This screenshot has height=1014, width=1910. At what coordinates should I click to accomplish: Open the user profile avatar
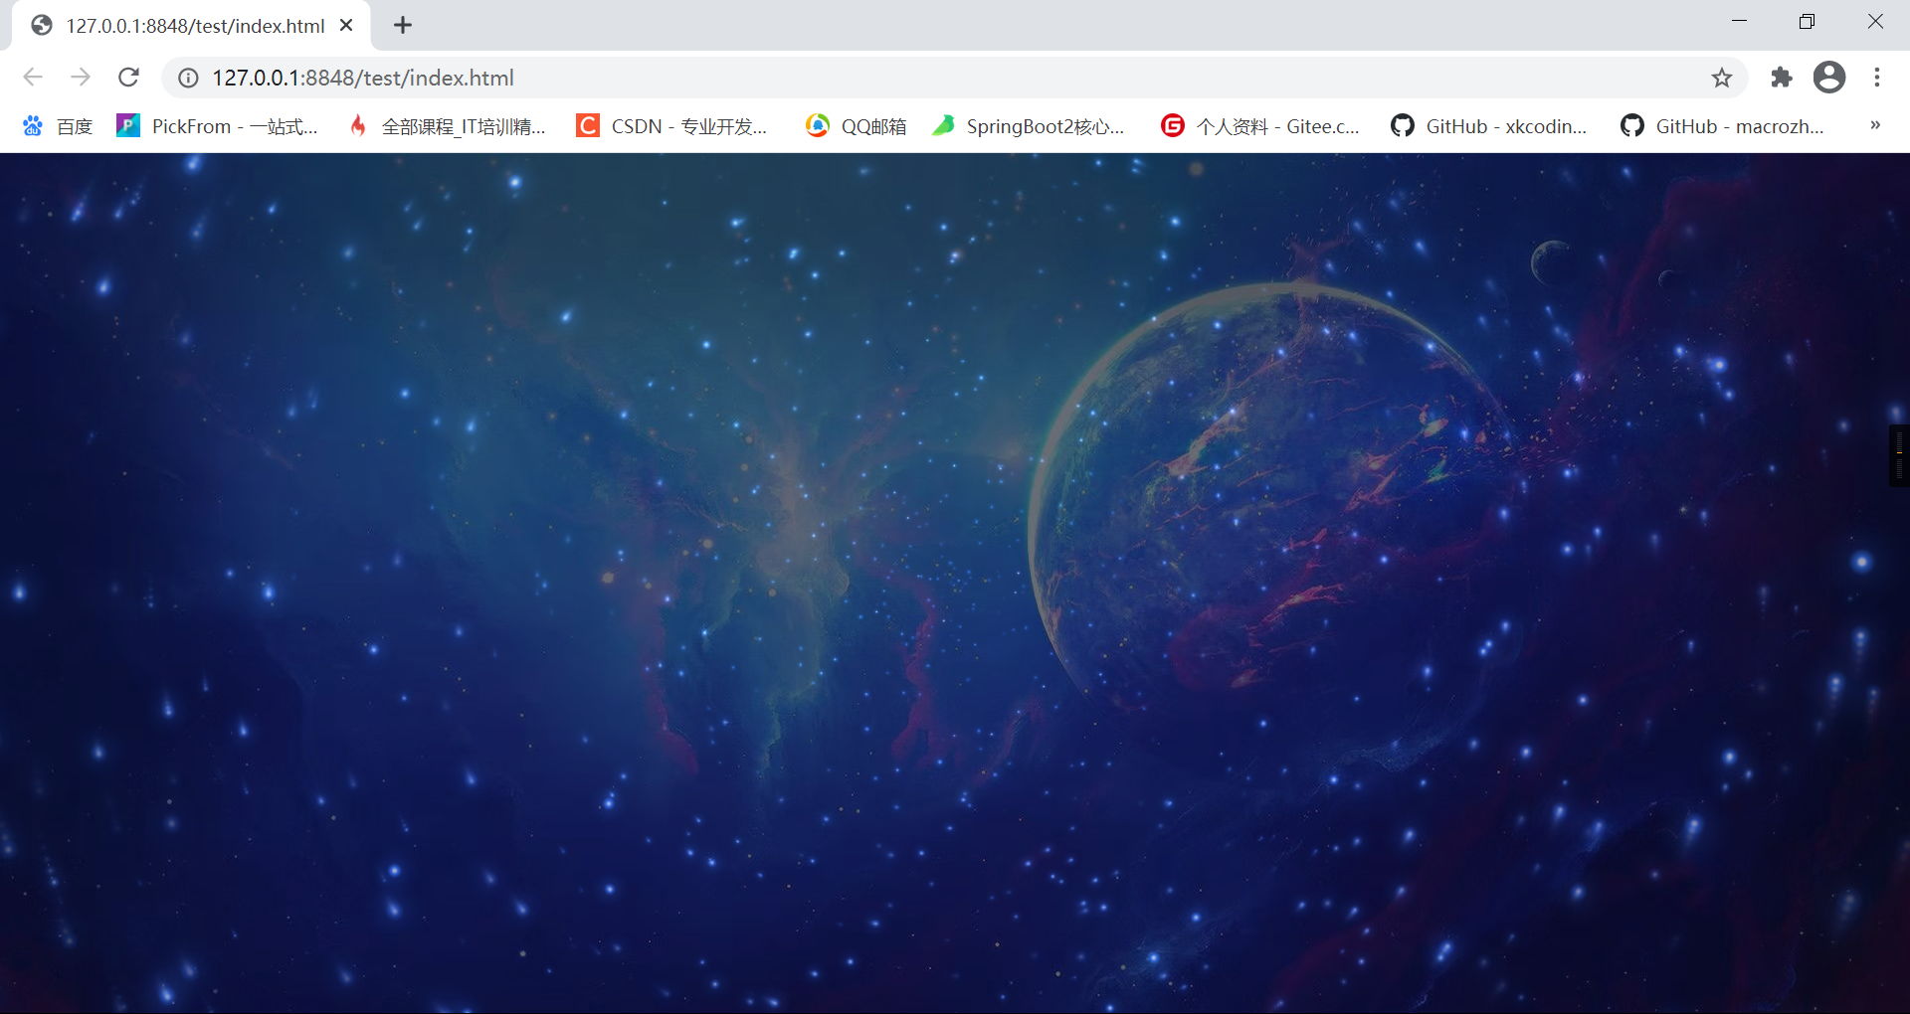click(1829, 78)
